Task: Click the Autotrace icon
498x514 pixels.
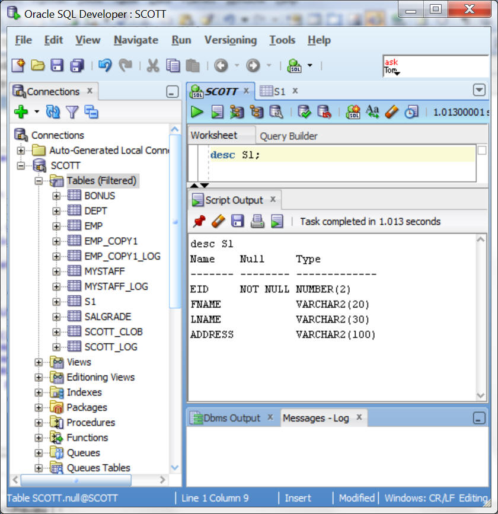Action: click(x=237, y=112)
